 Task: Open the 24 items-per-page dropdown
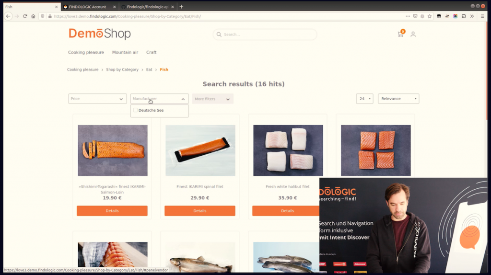pos(364,99)
